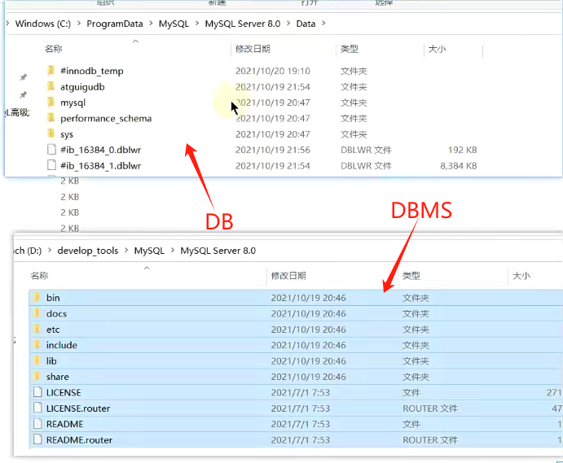This screenshot has height=463, width=563.
Task: Go to ProgramData in the breadcrumb path
Action: pyautogui.click(x=115, y=24)
